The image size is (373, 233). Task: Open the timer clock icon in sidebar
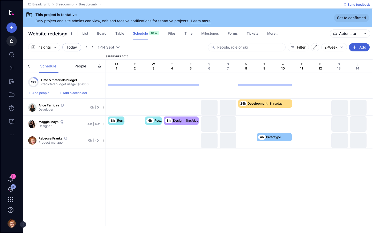(12, 108)
